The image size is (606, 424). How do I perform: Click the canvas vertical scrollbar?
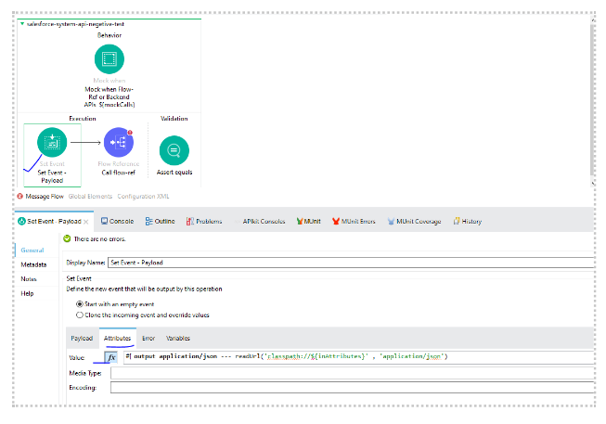[592, 98]
